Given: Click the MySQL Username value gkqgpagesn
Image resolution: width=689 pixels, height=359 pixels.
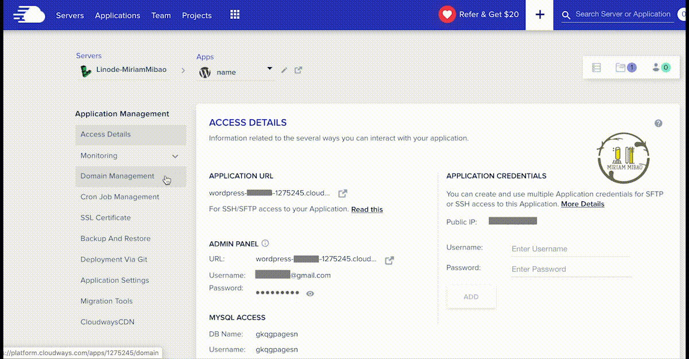Looking at the screenshot, I should click(x=277, y=350).
